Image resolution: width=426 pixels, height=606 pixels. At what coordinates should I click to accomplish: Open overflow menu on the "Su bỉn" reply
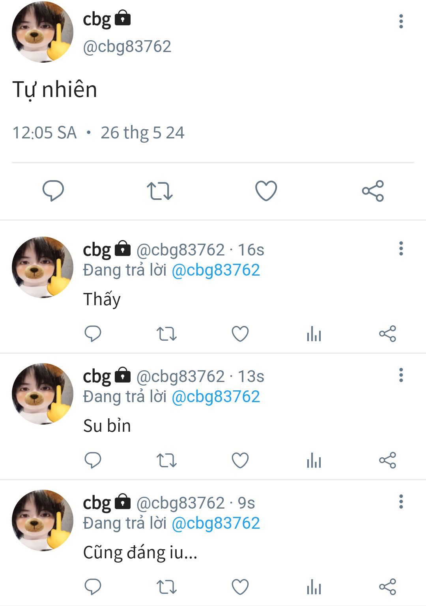coord(401,375)
